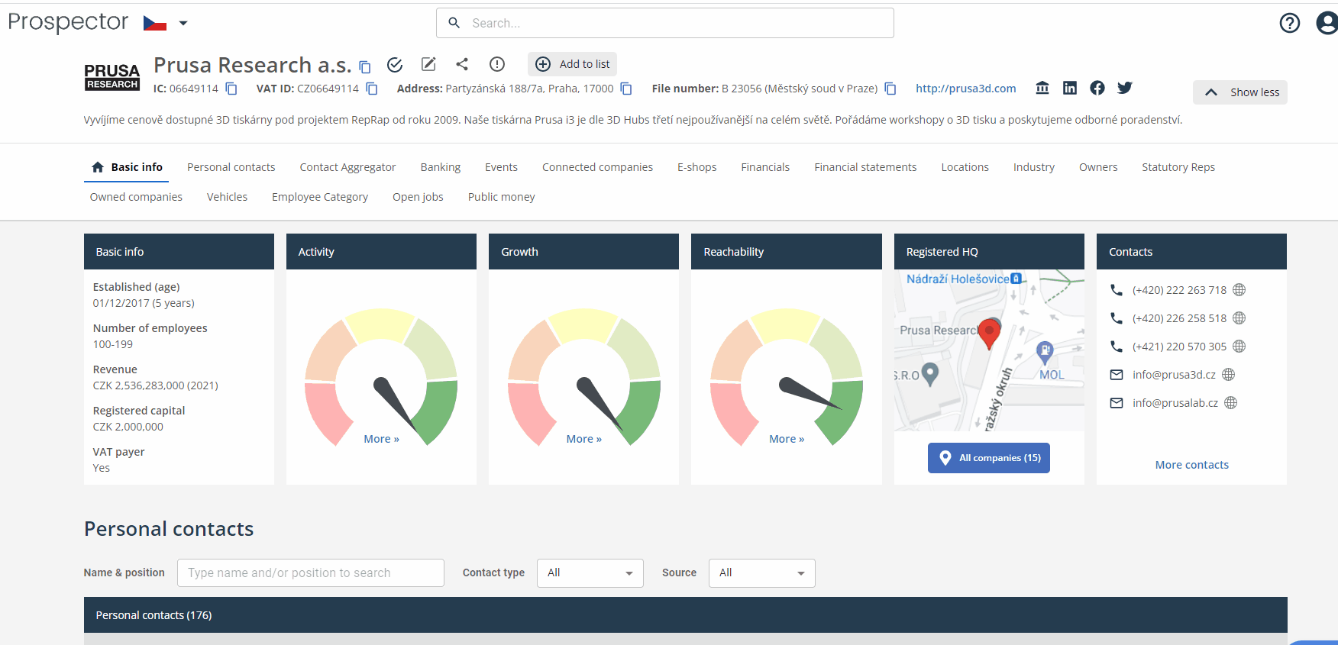View the Open jobs tab
Image resolution: width=1338 pixels, height=645 pixels.
click(418, 197)
